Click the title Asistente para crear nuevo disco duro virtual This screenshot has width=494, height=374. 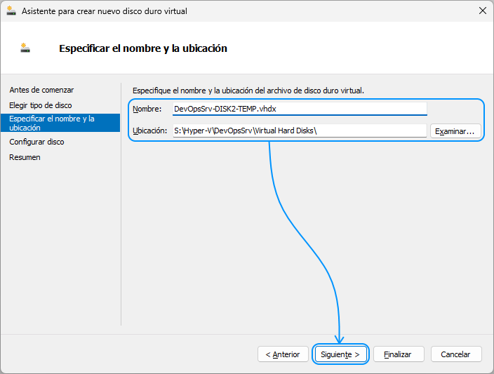pos(105,11)
